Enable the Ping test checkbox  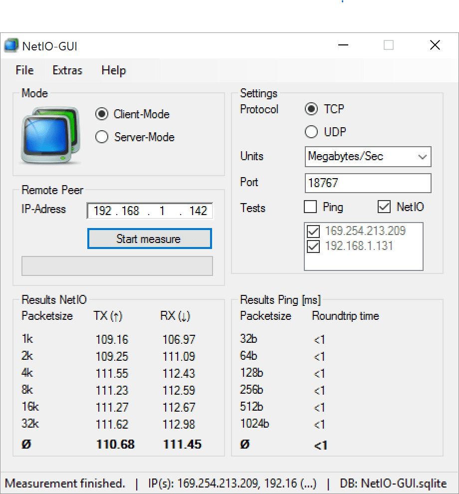click(310, 207)
